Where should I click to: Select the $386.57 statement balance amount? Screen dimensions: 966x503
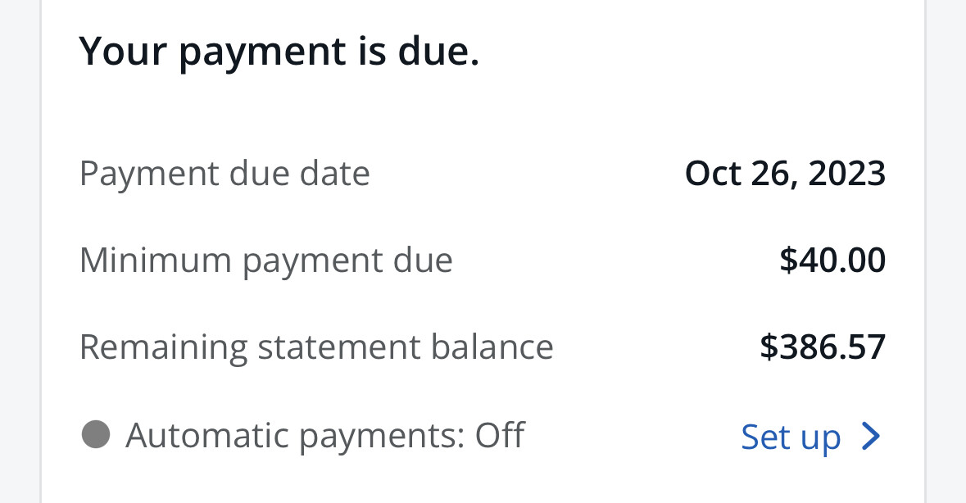pos(823,347)
